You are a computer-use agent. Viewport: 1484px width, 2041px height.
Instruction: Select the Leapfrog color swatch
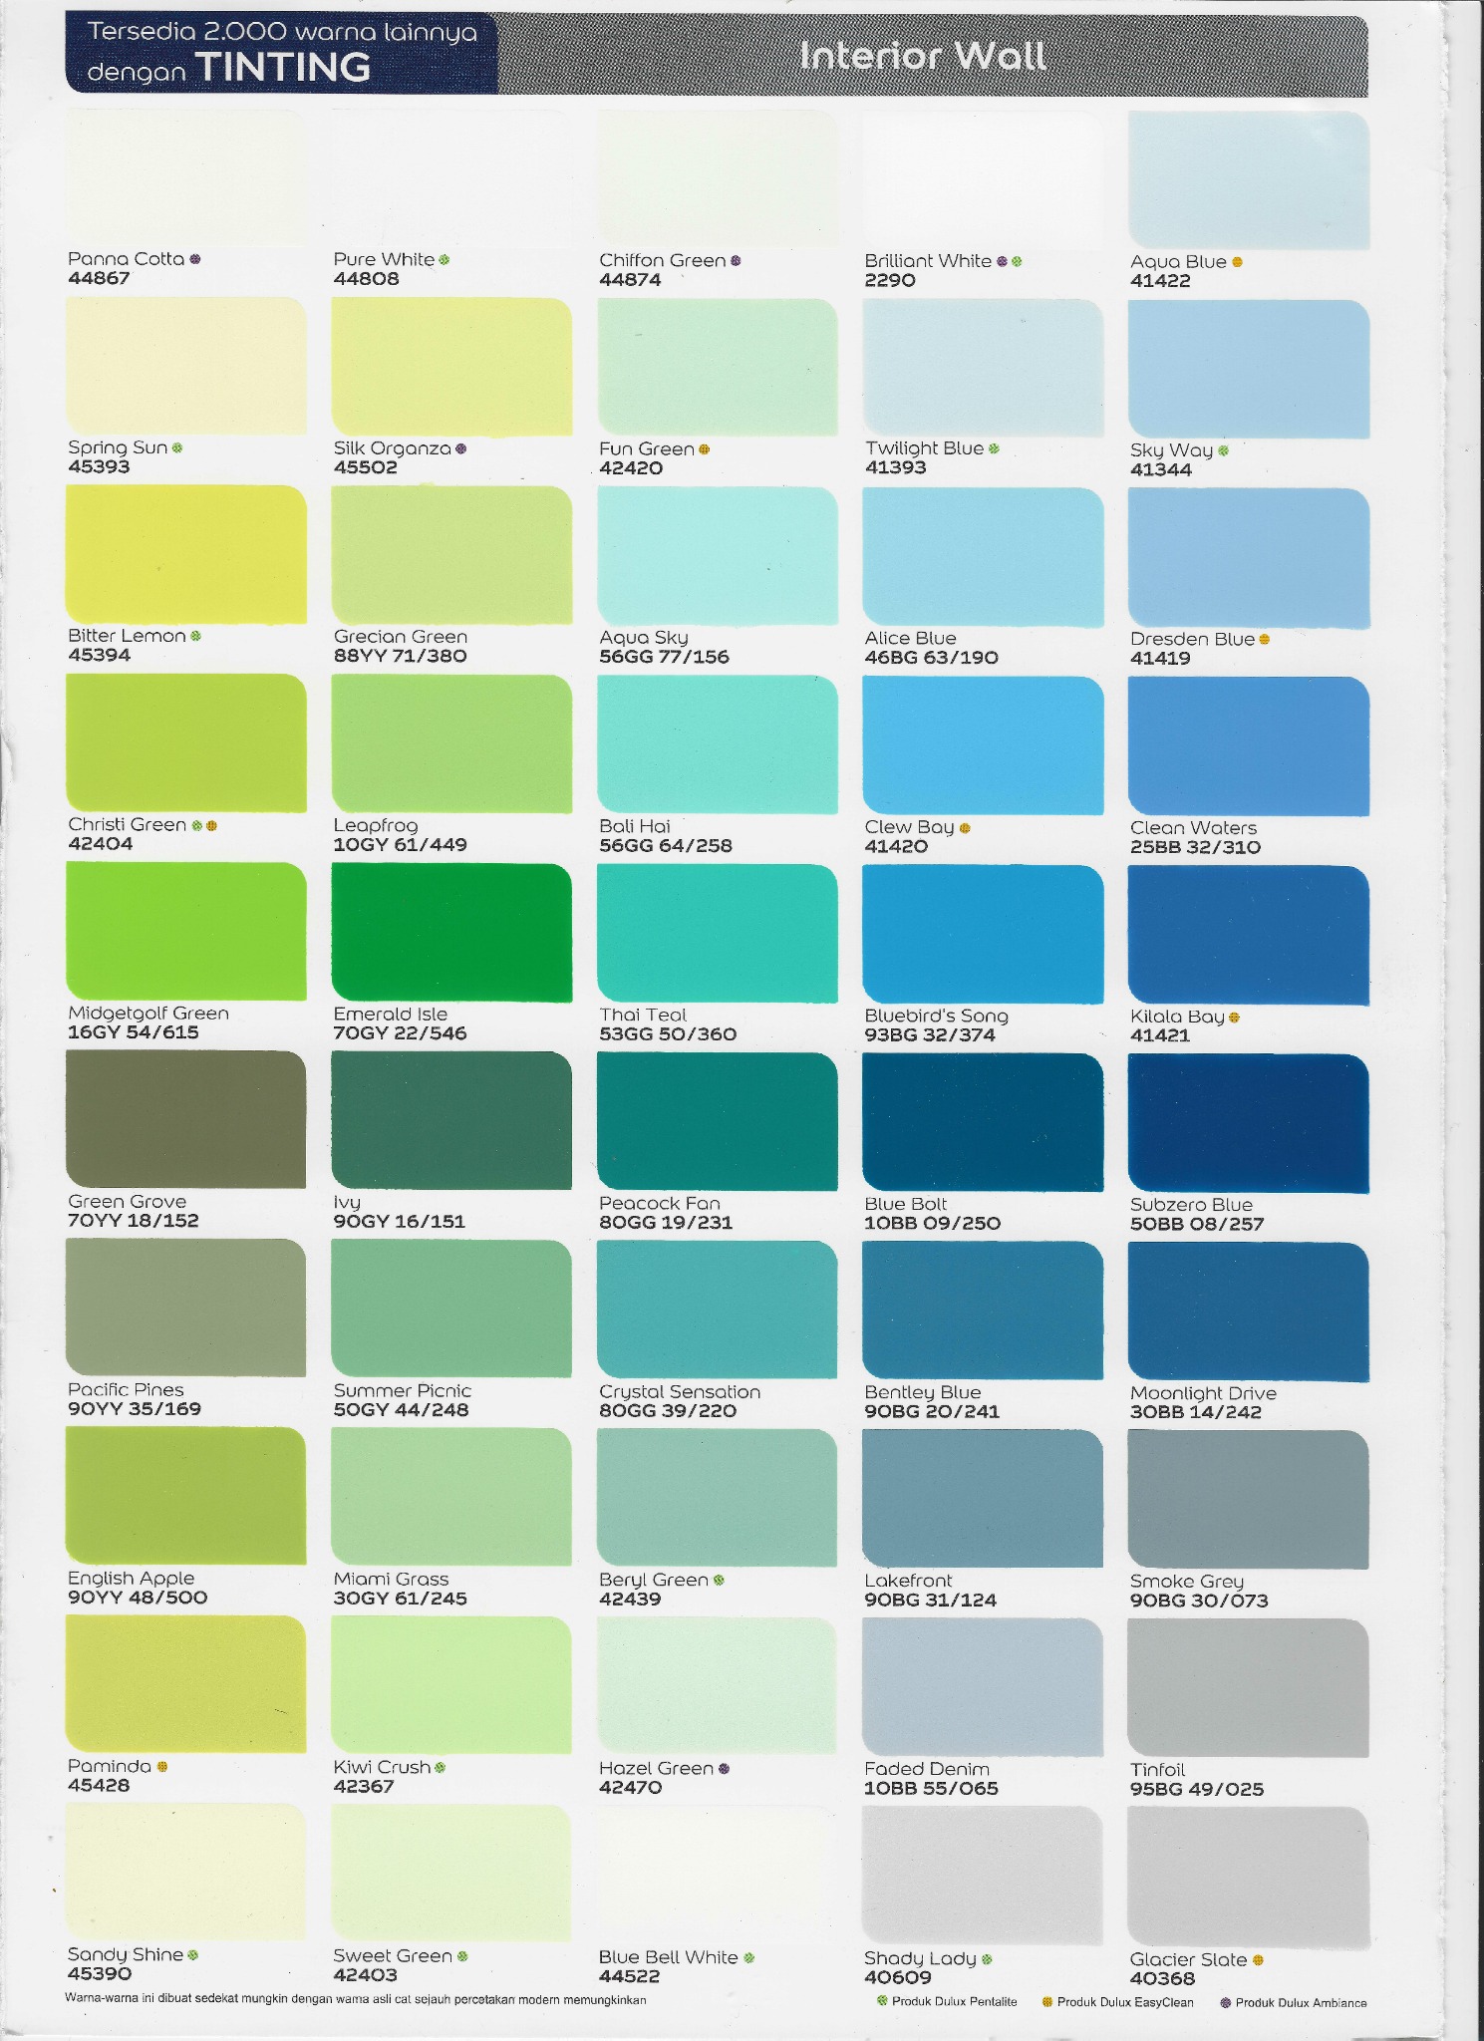[451, 742]
